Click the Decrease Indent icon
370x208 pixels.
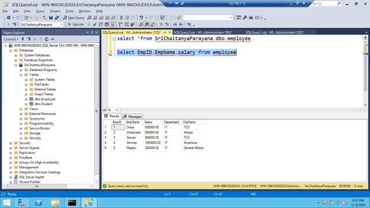175,24
